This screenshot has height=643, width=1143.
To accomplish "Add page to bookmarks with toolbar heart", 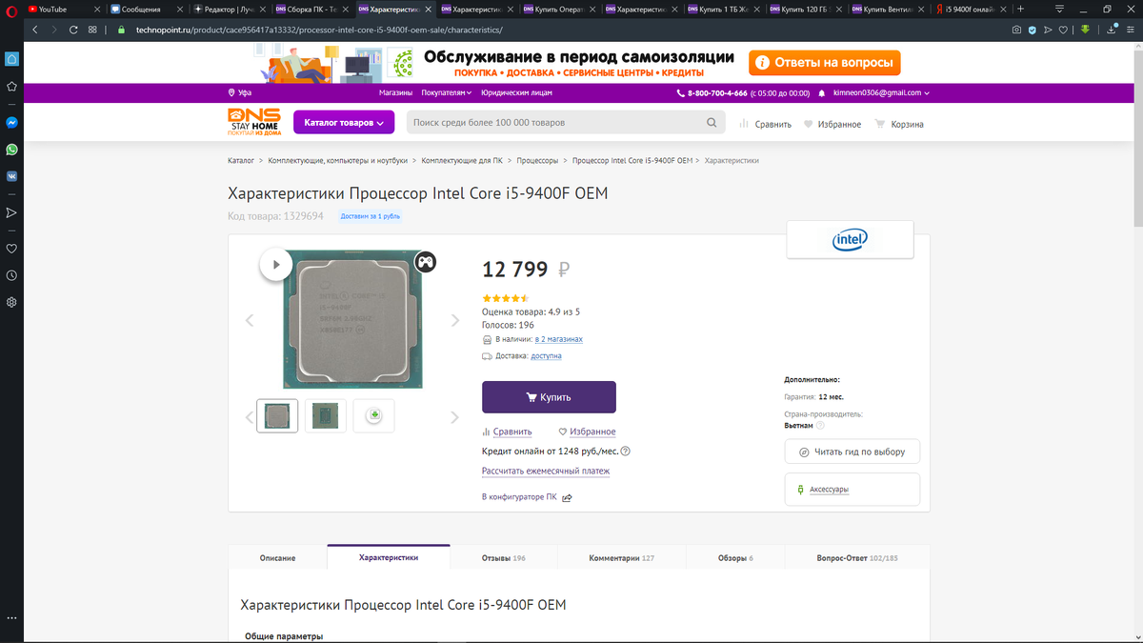I will [x=1064, y=30].
